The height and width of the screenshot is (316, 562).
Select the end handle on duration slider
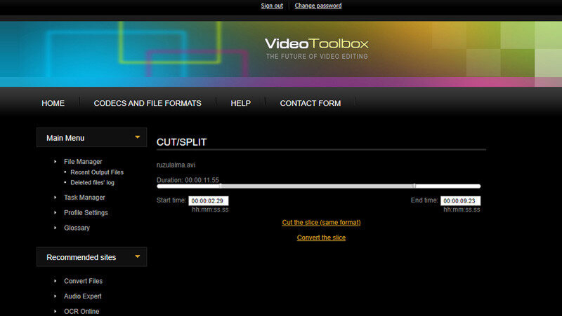pyautogui.click(x=414, y=186)
